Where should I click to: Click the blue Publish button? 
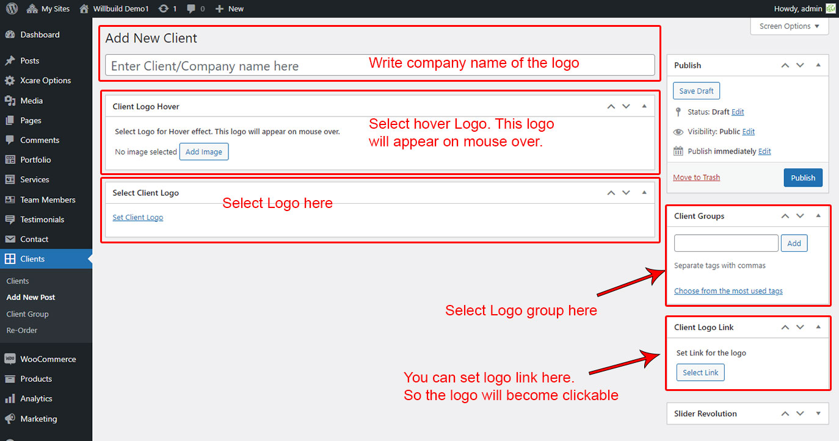(803, 177)
